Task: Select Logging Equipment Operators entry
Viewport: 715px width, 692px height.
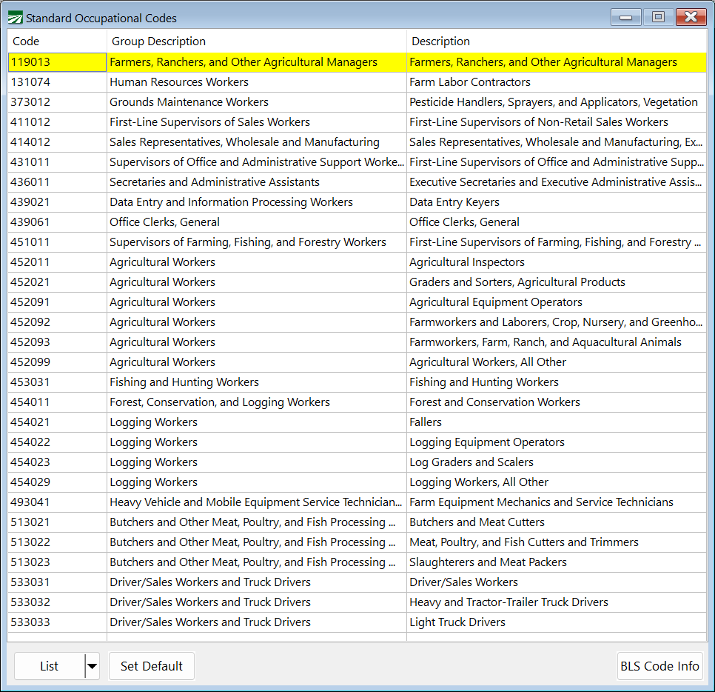Action: click(x=486, y=442)
